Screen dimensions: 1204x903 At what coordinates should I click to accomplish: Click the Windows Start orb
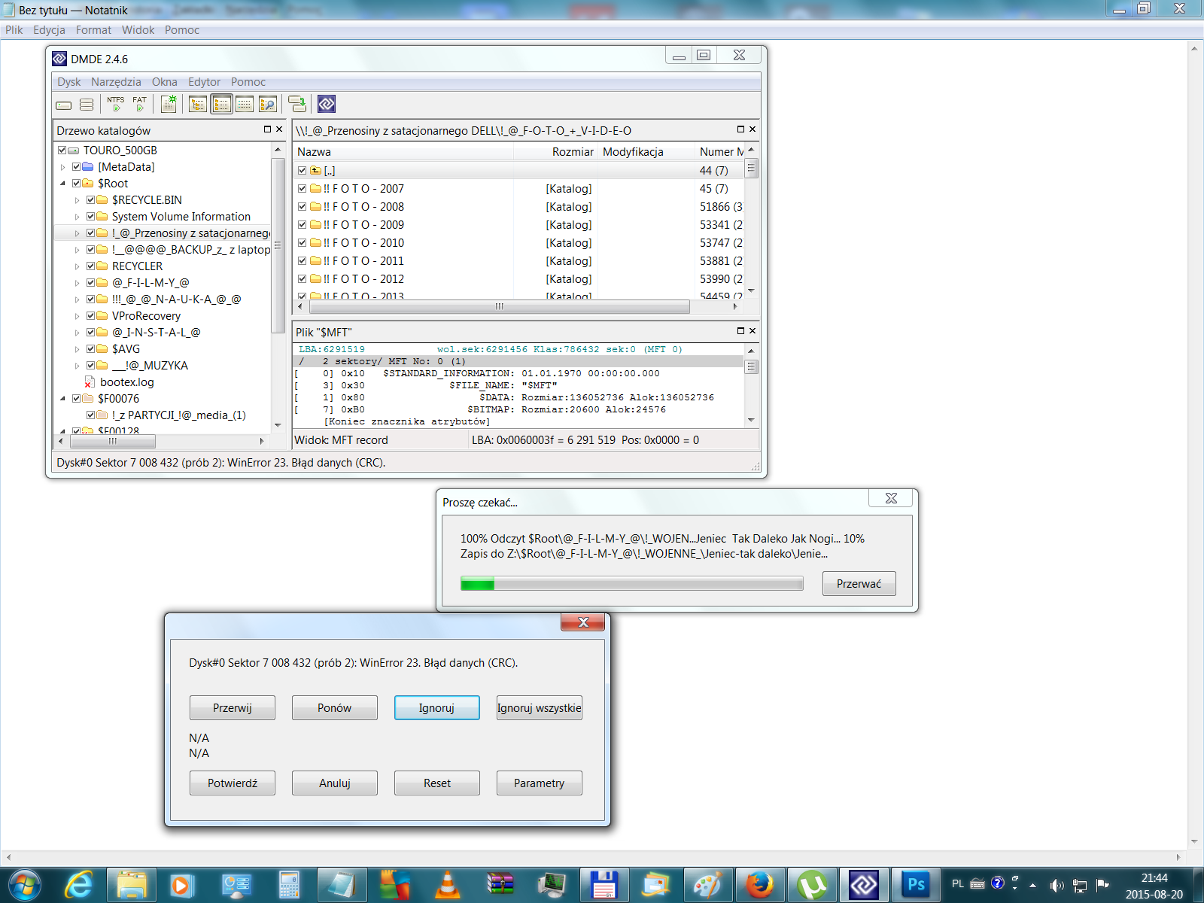pyautogui.click(x=24, y=885)
